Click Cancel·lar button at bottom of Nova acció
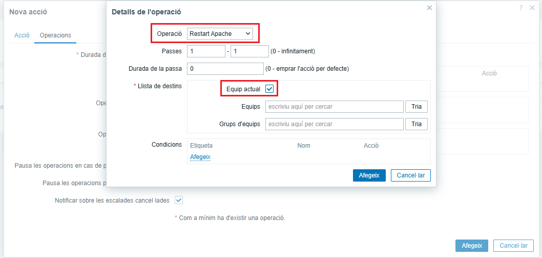This screenshot has height=258, width=542. click(x=513, y=246)
